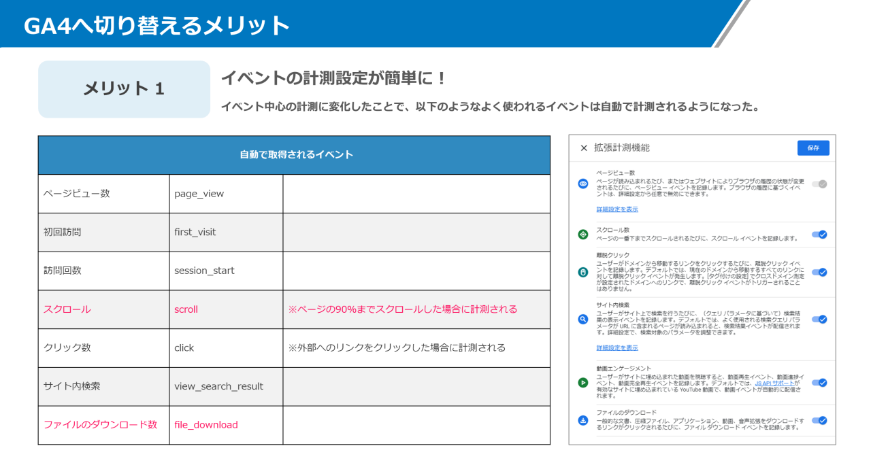
Task: Click the grayed-out ページビュー数 toggle
Action: 820,183
